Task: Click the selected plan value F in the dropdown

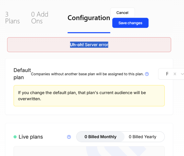Action: click(x=167, y=74)
